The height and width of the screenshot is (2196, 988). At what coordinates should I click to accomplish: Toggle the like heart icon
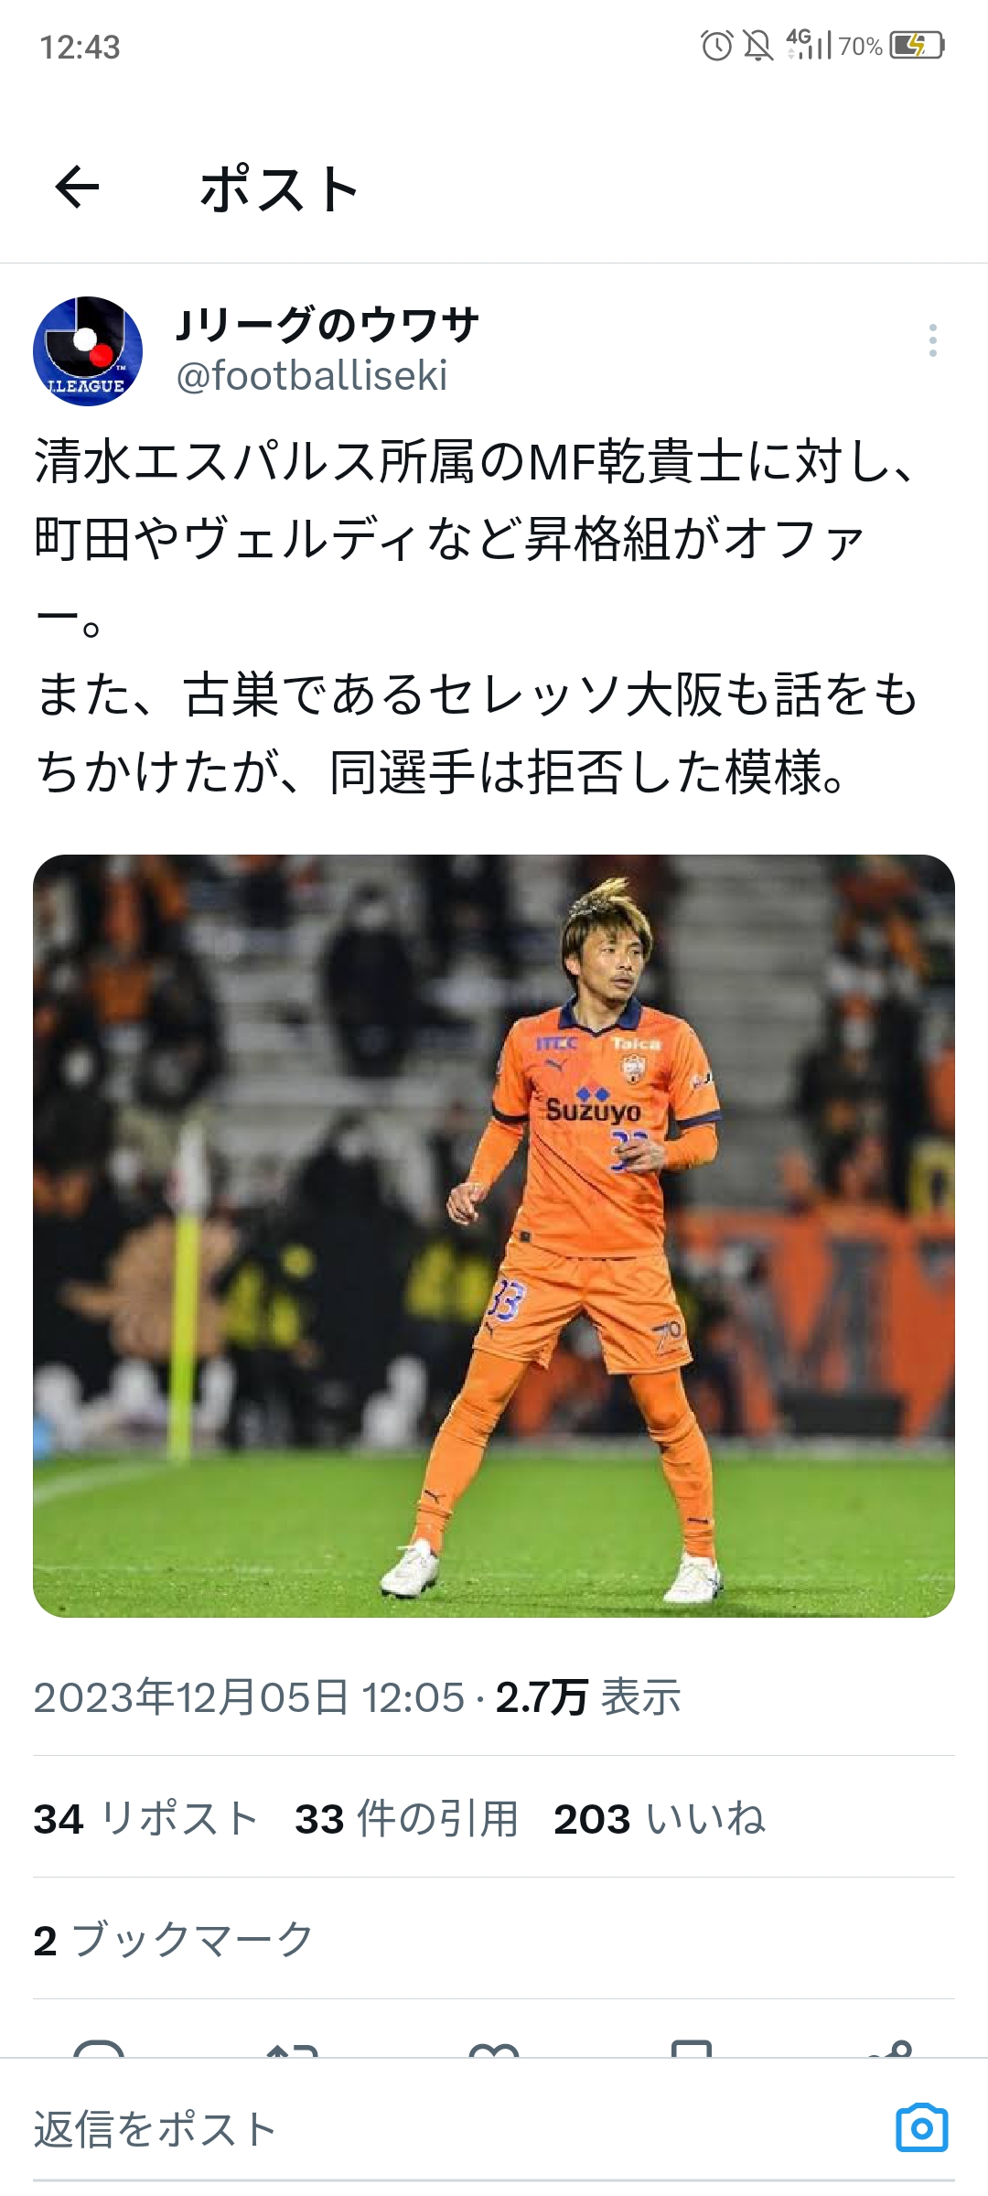point(494,2050)
